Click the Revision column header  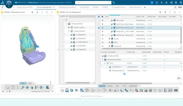[166, 52]
